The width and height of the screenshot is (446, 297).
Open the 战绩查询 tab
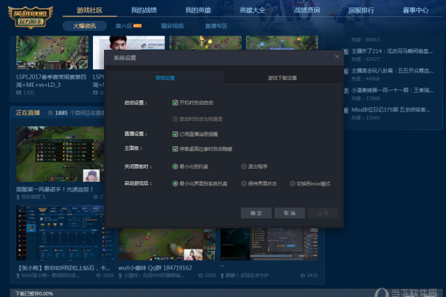(x=306, y=10)
